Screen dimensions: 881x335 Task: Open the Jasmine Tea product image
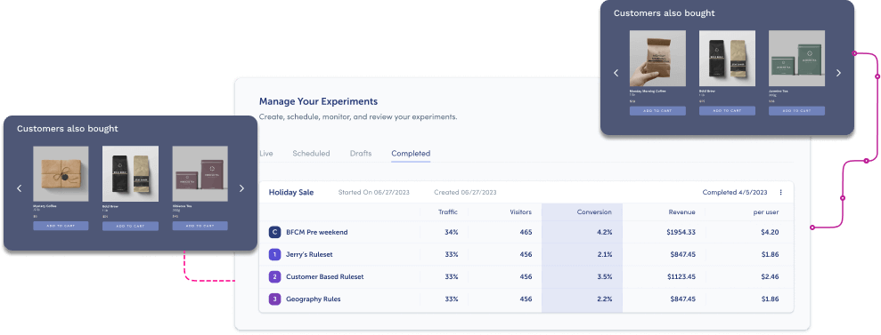[x=796, y=59]
